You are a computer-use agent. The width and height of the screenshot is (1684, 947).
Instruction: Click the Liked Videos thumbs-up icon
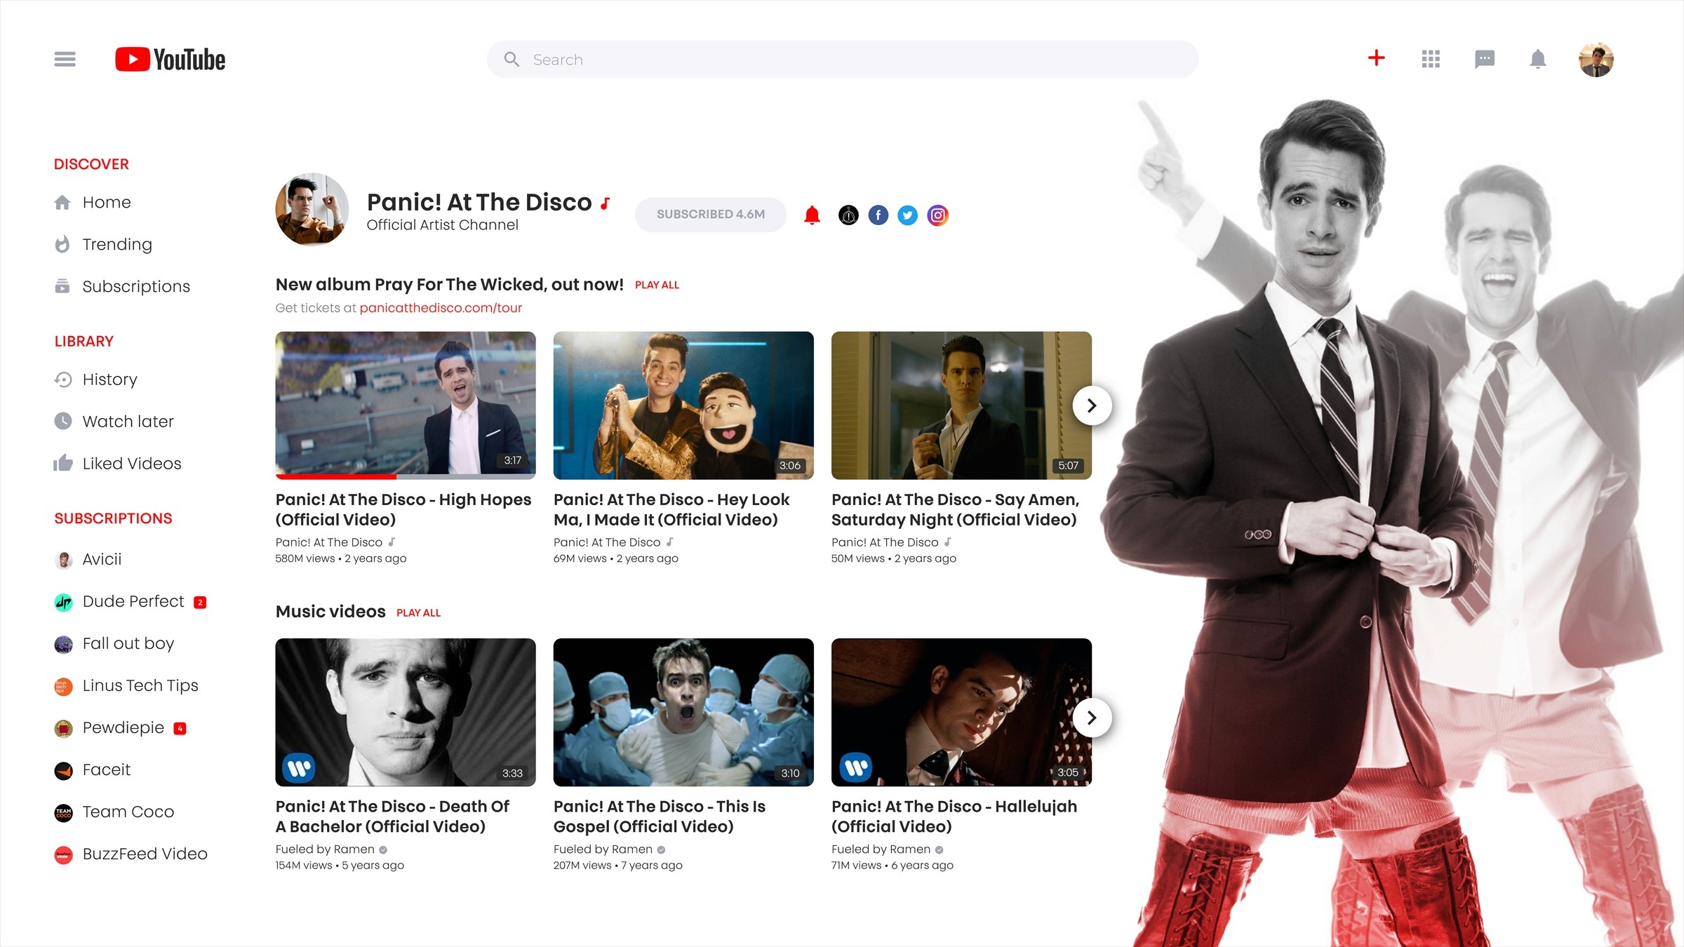click(x=63, y=463)
